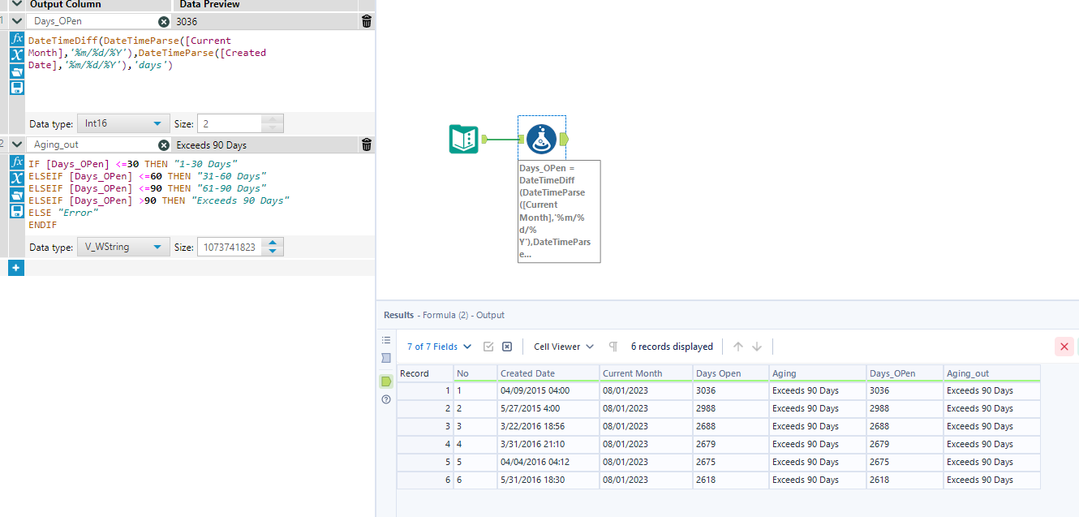The image size is (1079, 517).
Task: Open the 7 of 7 Fields dropdown
Action: 438,347
